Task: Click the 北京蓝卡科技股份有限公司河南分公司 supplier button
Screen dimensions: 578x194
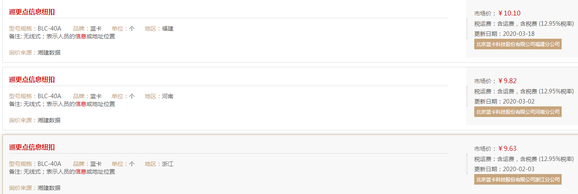Action: click(x=518, y=112)
